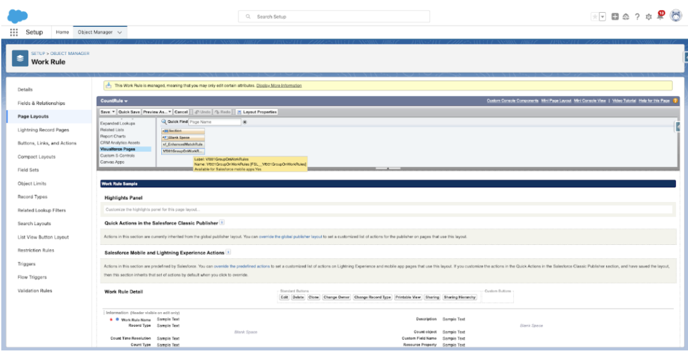Open the notifications bell icon
This screenshot has height=353, width=688.
pos(660,17)
